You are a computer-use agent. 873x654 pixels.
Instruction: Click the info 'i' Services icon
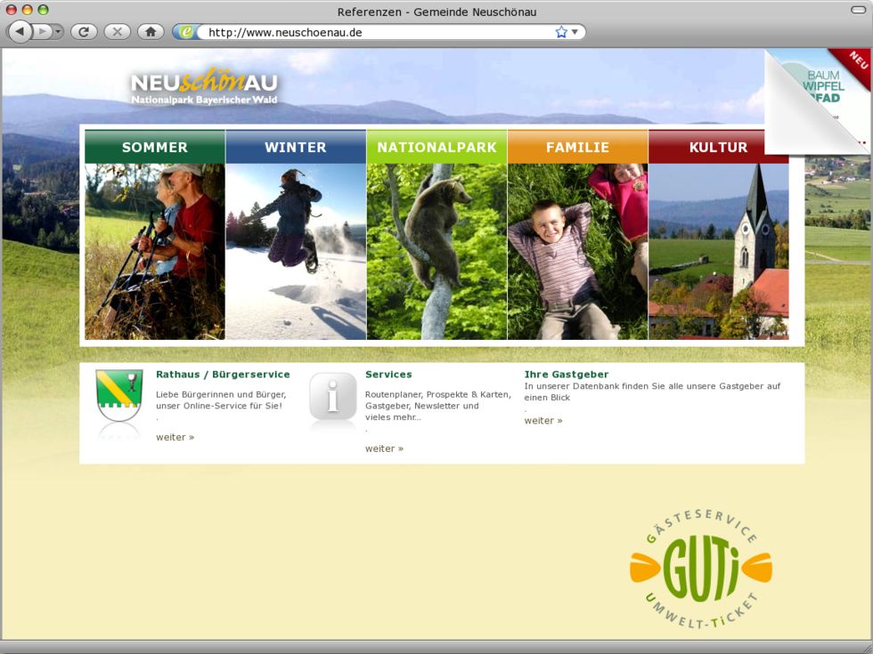pyautogui.click(x=333, y=396)
